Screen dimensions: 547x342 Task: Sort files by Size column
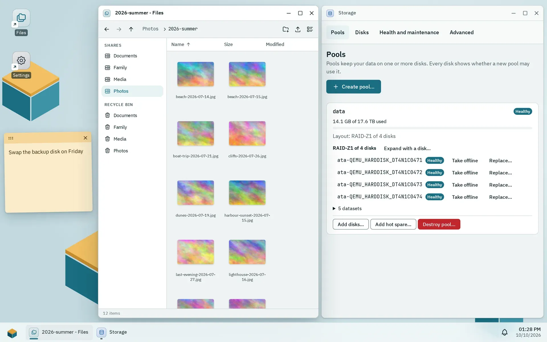point(228,44)
